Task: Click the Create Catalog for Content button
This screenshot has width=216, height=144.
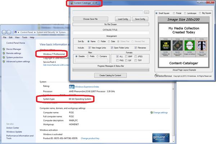Action: click(x=111, y=75)
